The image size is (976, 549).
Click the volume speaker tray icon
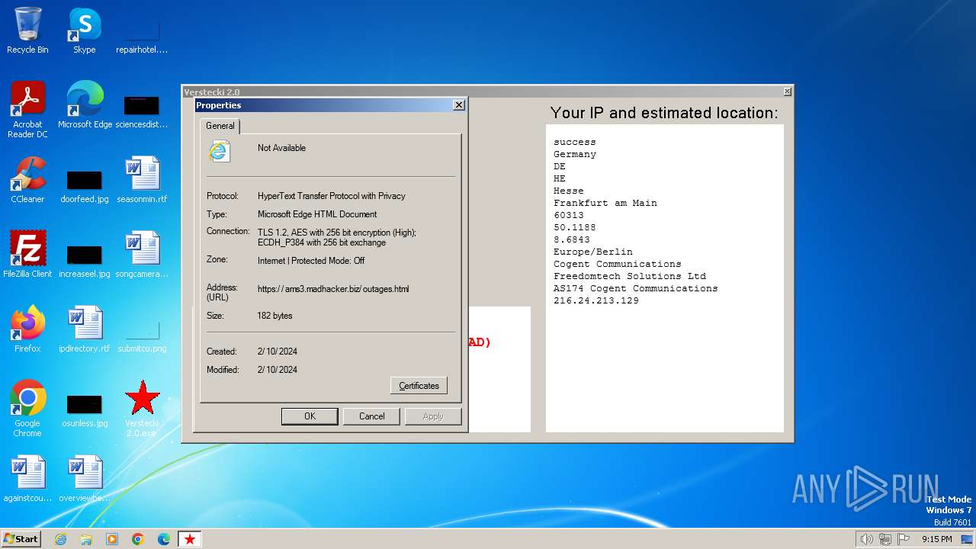(x=866, y=539)
